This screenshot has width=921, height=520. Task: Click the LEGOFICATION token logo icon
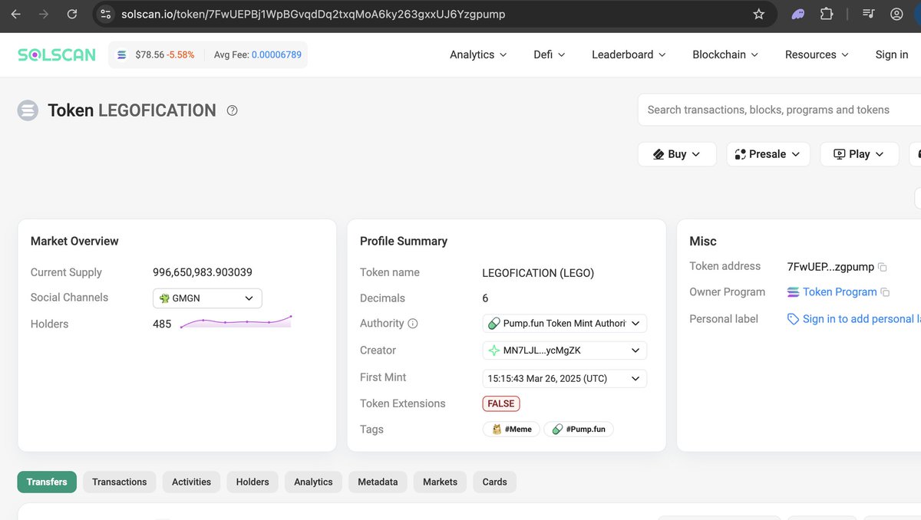pyautogui.click(x=28, y=110)
